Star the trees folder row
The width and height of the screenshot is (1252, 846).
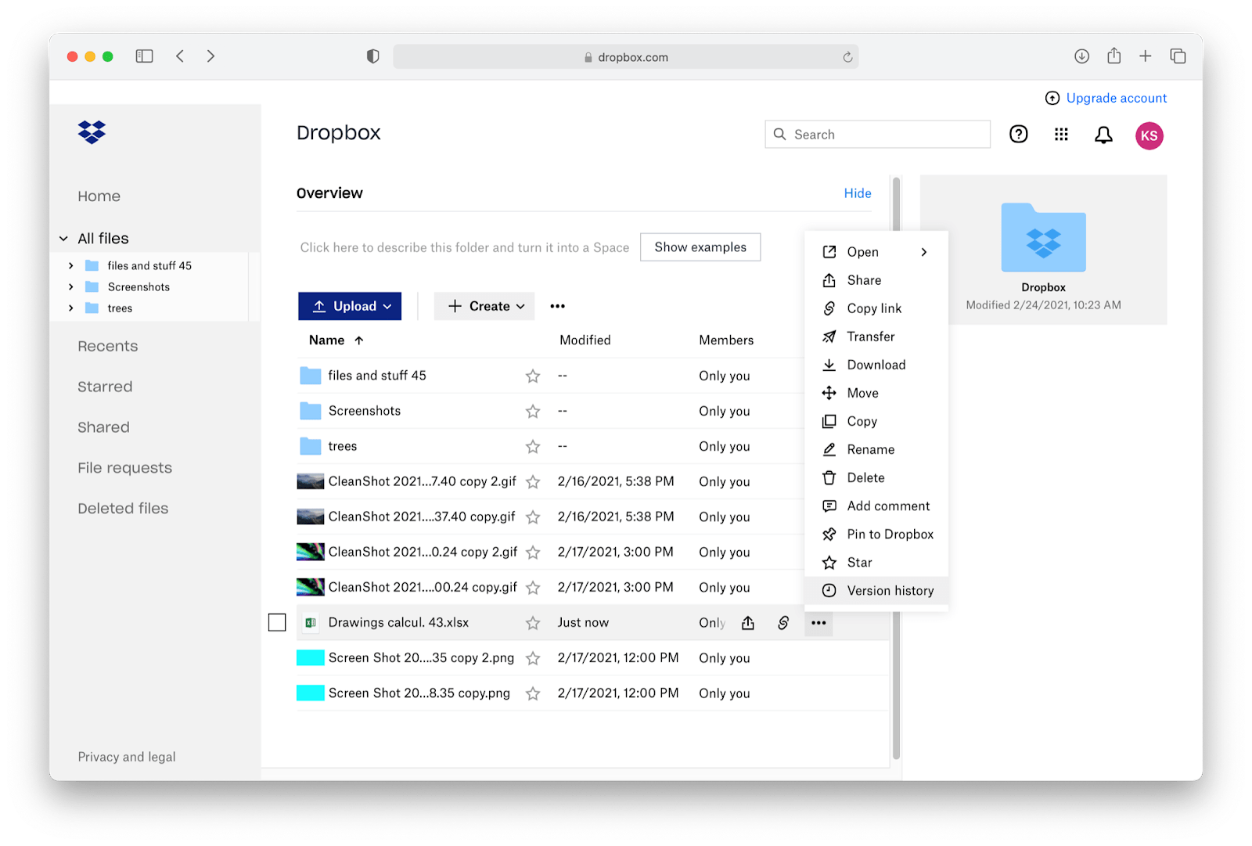pos(533,447)
